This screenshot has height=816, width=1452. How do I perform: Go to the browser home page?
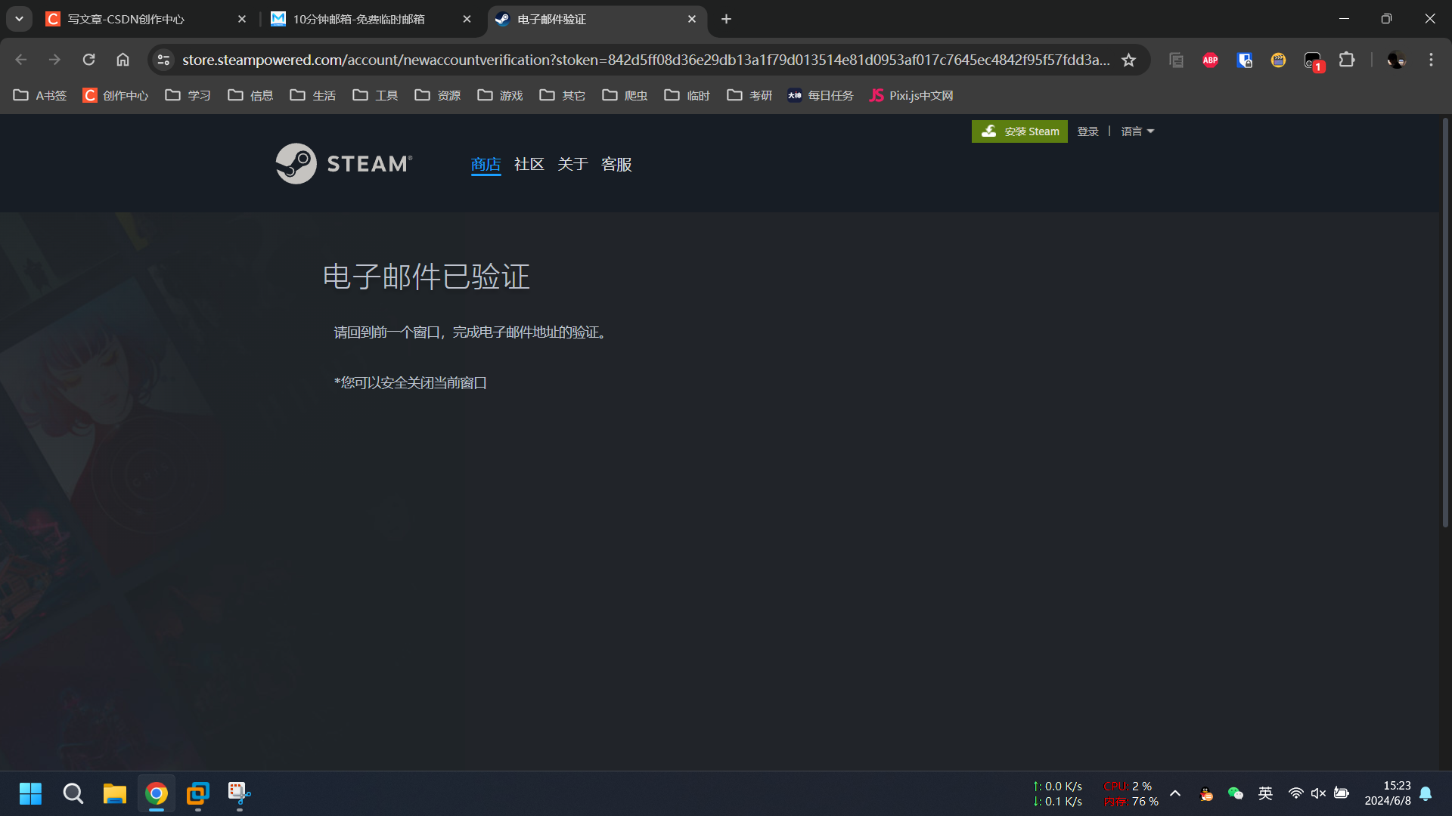pos(123,60)
